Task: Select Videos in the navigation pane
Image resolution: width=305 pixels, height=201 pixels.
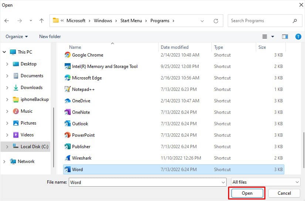Action: [27, 135]
